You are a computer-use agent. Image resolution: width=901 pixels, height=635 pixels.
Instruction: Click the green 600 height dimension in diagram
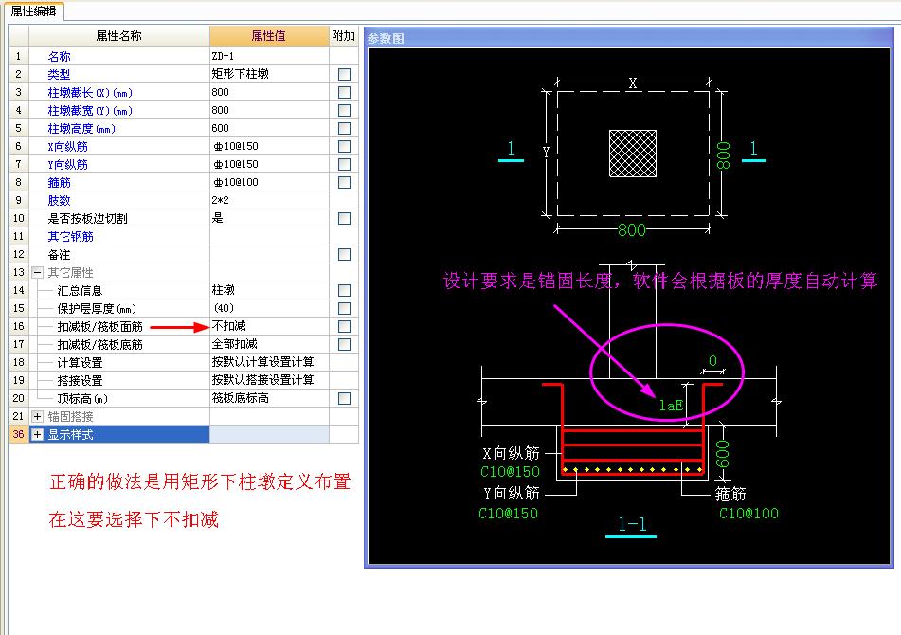tap(723, 454)
